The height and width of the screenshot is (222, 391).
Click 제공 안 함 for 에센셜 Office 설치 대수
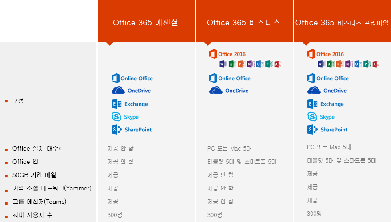pos(120,148)
